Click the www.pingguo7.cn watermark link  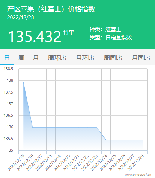pyautogui.click(x=138, y=175)
